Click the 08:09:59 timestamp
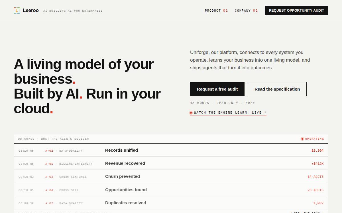The width and height of the screenshot is (342, 213). click(26, 203)
